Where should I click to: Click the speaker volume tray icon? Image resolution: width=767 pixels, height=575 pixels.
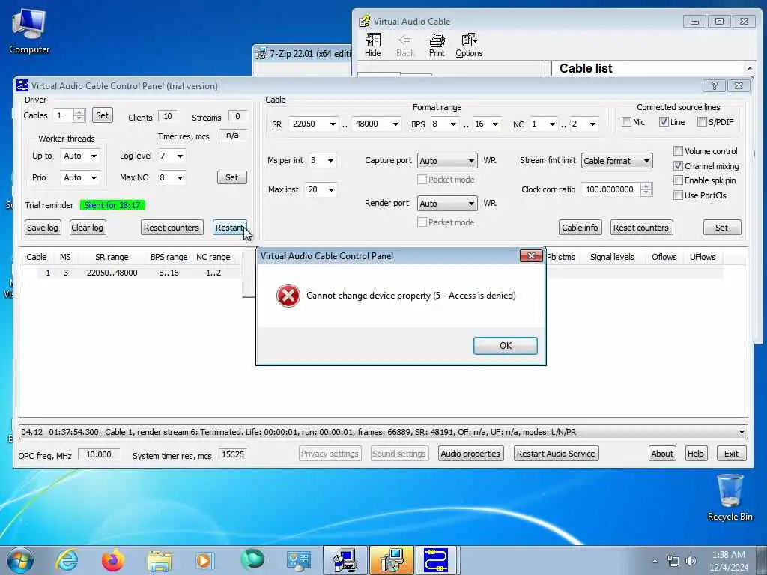(691, 561)
